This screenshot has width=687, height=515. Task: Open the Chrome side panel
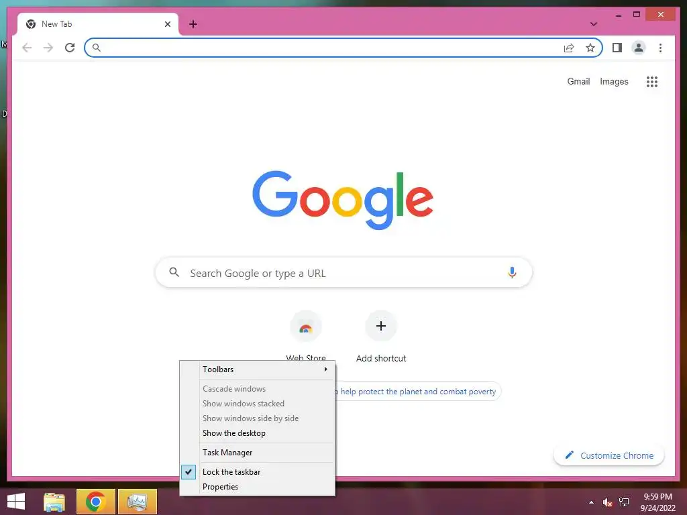(617, 48)
